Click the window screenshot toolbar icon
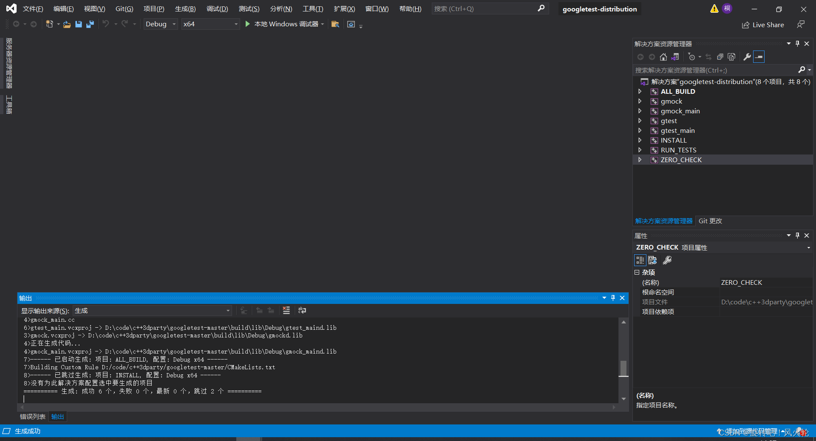 coord(351,24)
